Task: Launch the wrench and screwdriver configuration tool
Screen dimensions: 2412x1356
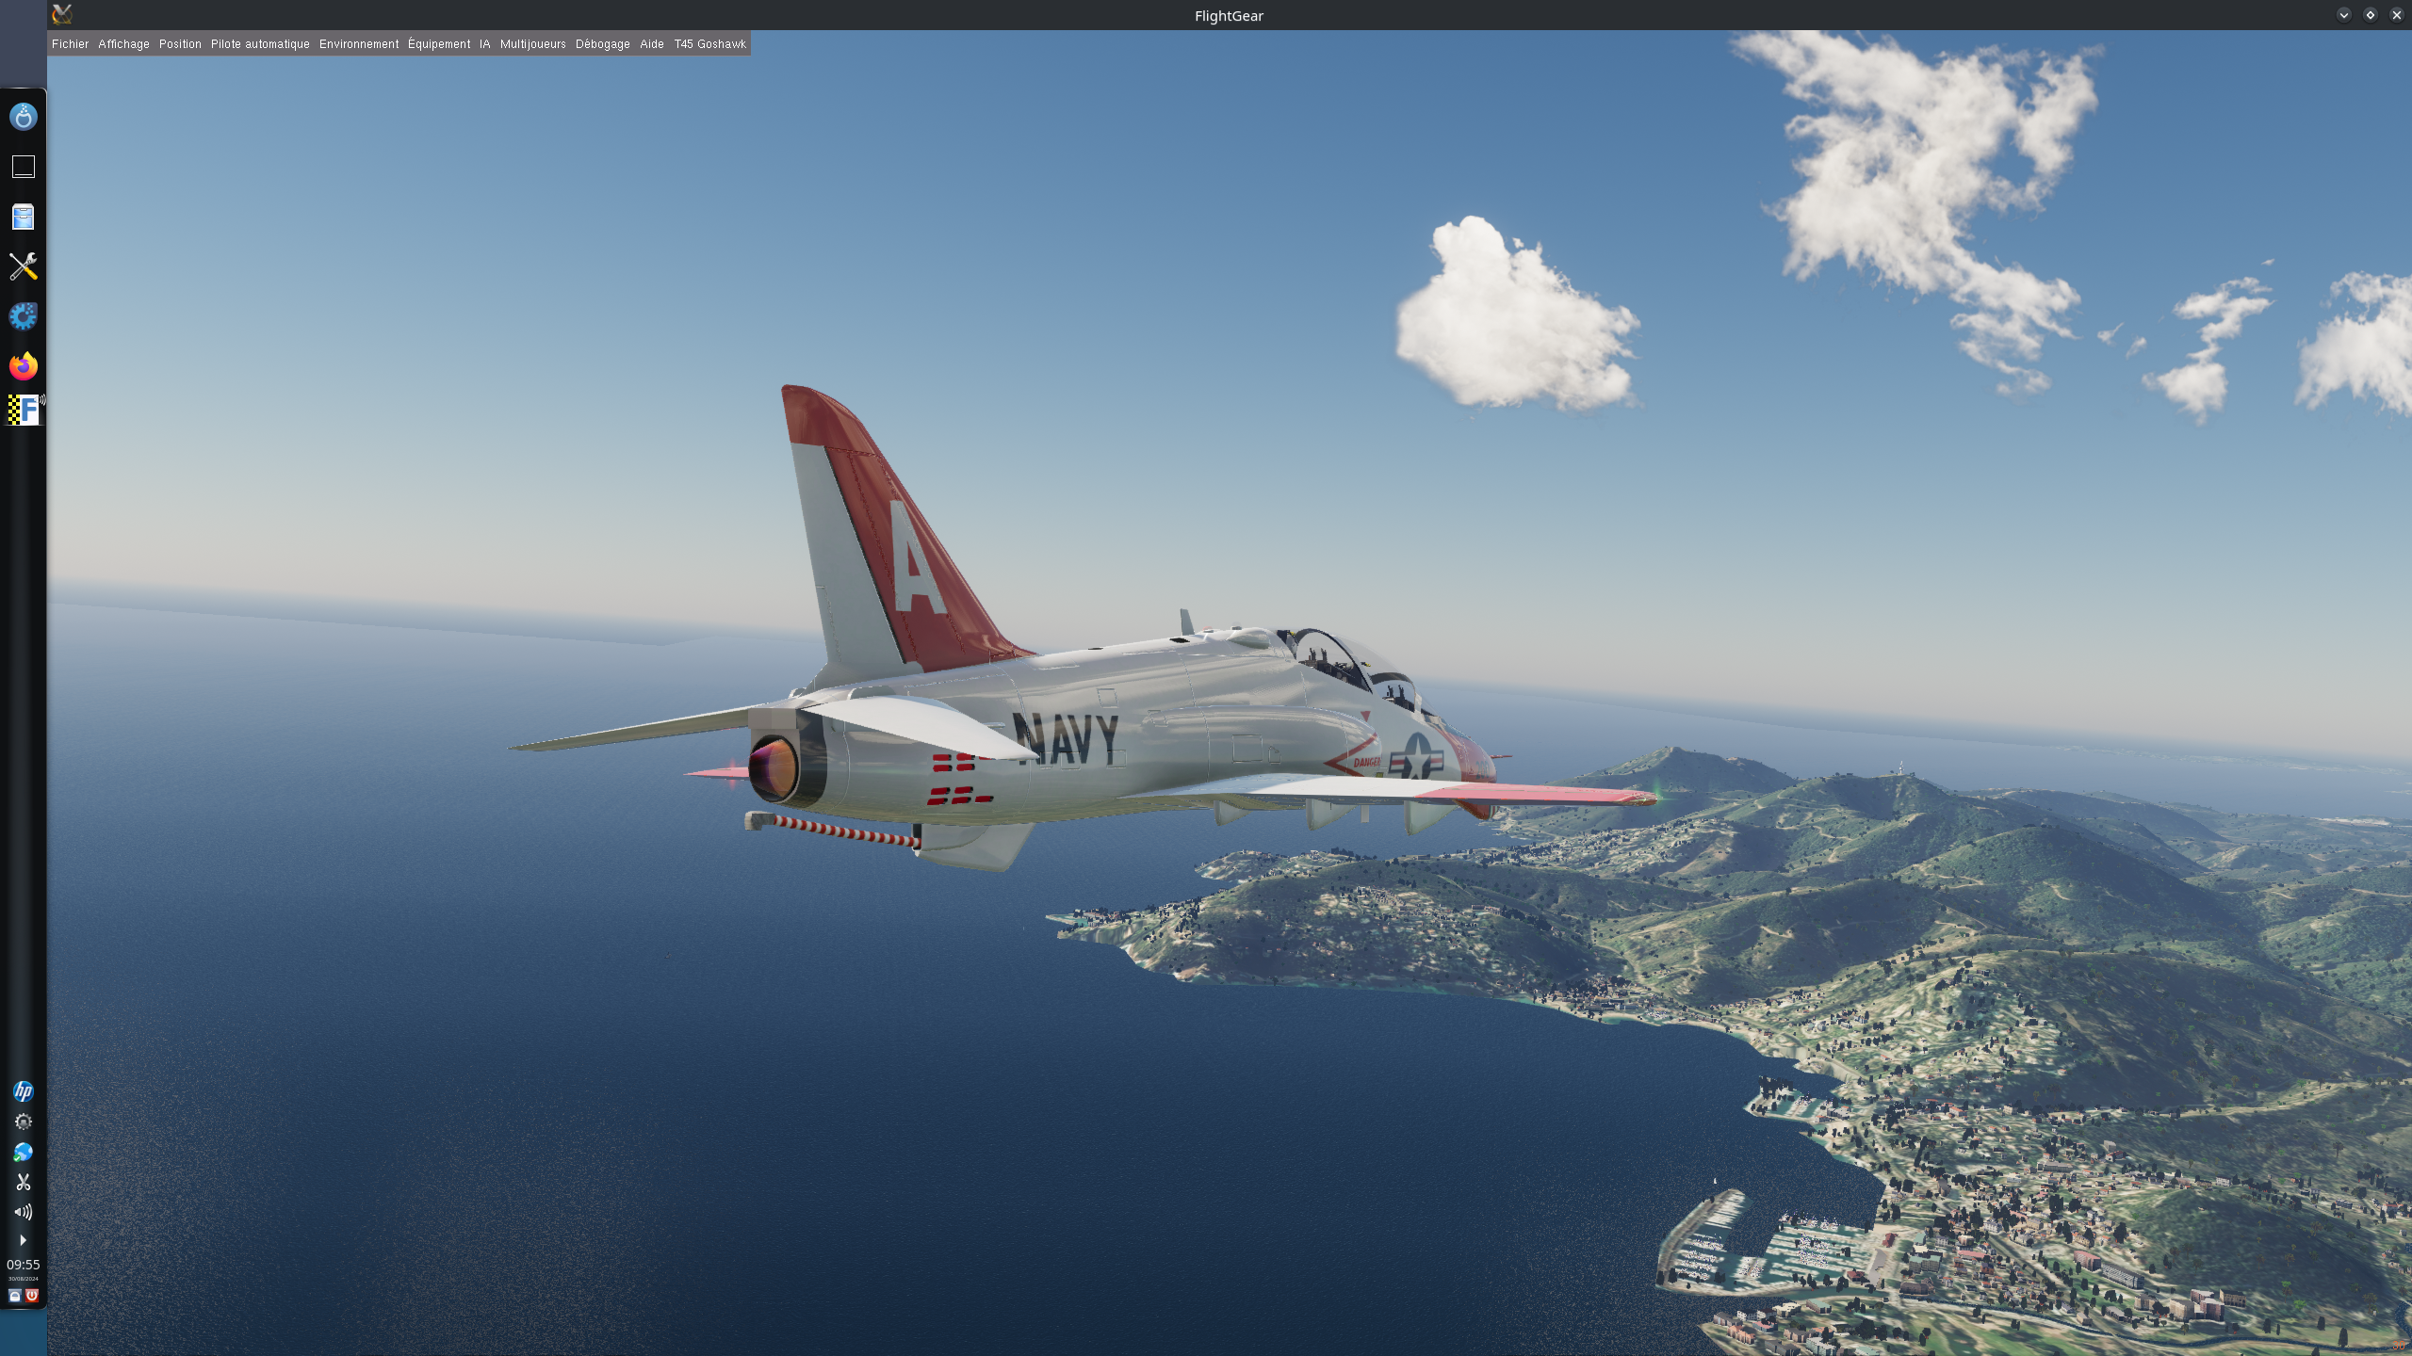Action: point(23,266)
